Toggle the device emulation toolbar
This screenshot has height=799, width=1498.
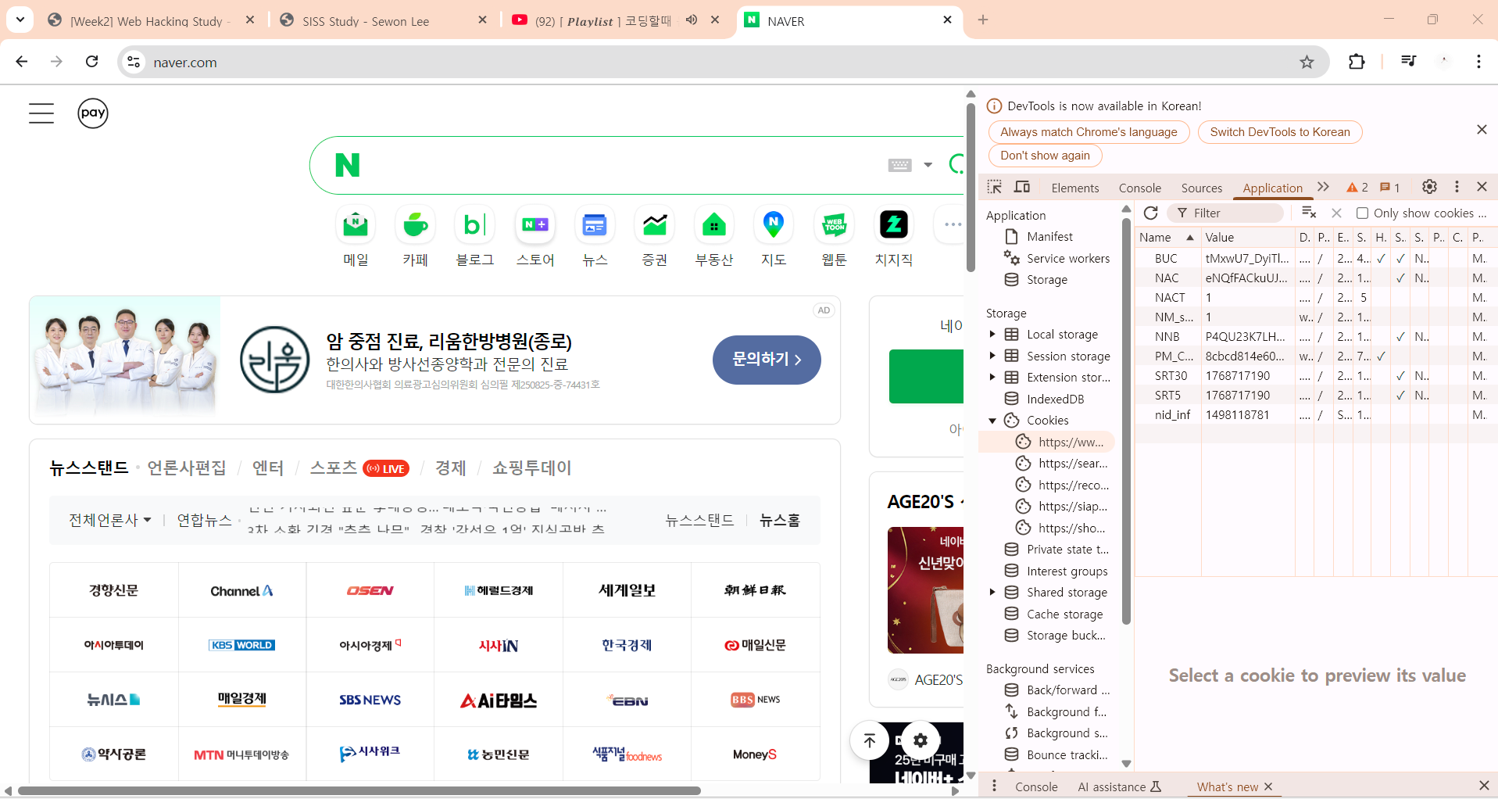tap(1022, 187)
